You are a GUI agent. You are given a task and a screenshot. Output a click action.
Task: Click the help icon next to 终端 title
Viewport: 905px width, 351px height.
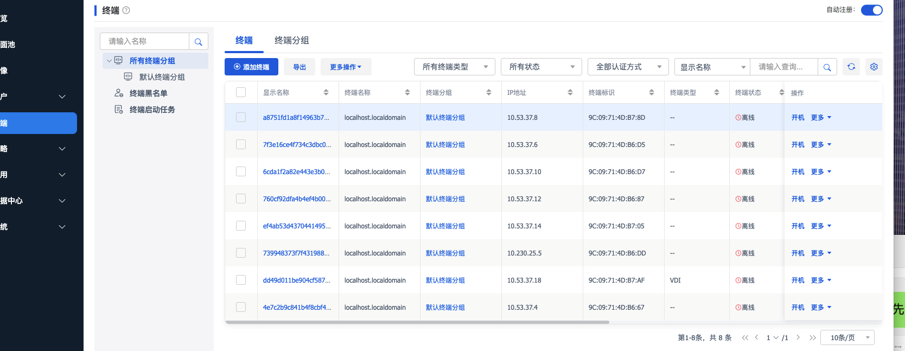coord(126,10)
